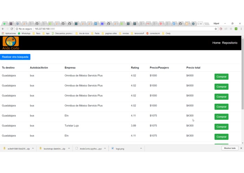Click the 'Autobús/Avión' column header

pyautogui.click(x=39, y=68)
